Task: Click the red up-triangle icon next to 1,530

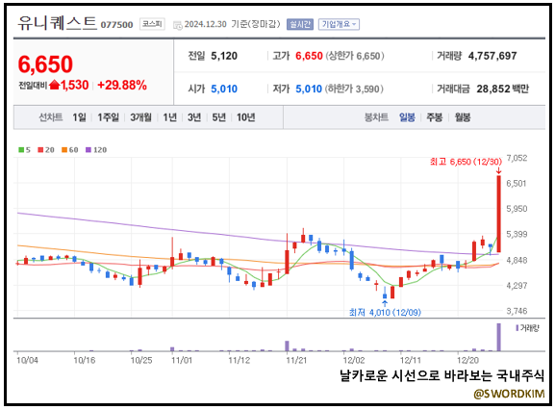Action: click(x=55, y=85)
